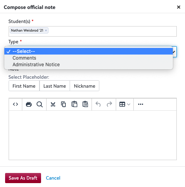Click the cut scissors icon
185x187 pixels.
(53, 104)
